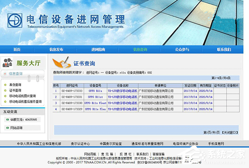The height and width of the screenshot is (168, 249).
Task: Open 泰尔认证中心 footer link
Action: (81, 144)
